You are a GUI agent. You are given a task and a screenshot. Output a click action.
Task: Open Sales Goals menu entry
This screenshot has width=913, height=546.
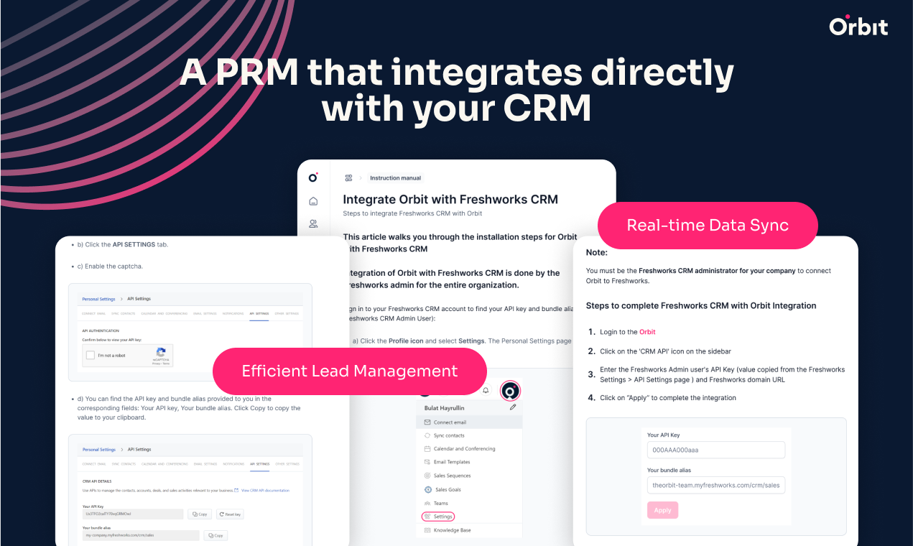point(469,489)
